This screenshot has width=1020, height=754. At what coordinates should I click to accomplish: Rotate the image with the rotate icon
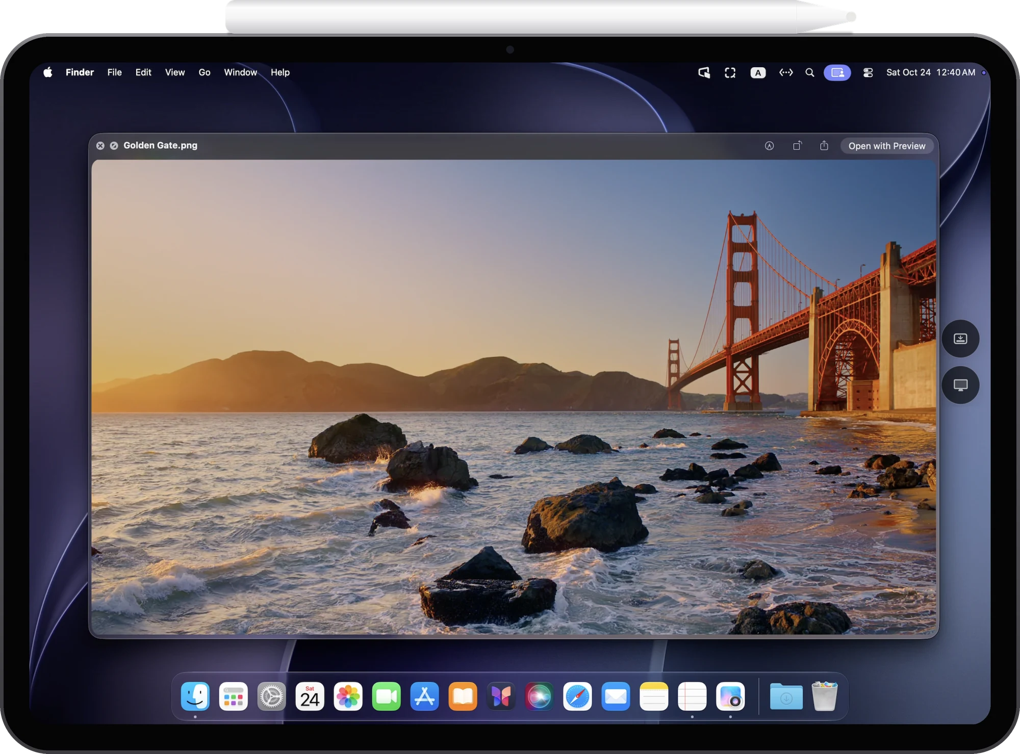click(x=797, y=146)
